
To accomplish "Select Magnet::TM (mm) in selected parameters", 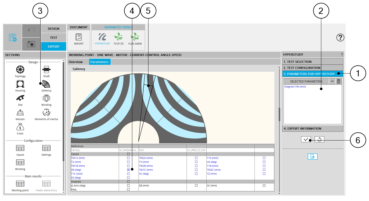I will pos(295,87).
